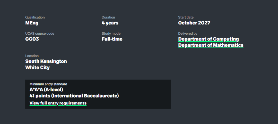Screen dimensions: 278x124
Task: Click the Duration label
Action: 108,17
